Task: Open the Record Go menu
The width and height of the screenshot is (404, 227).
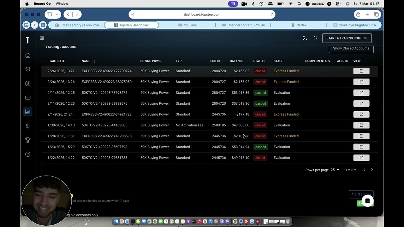Action: pyautogui.click(x=42, y=4)
